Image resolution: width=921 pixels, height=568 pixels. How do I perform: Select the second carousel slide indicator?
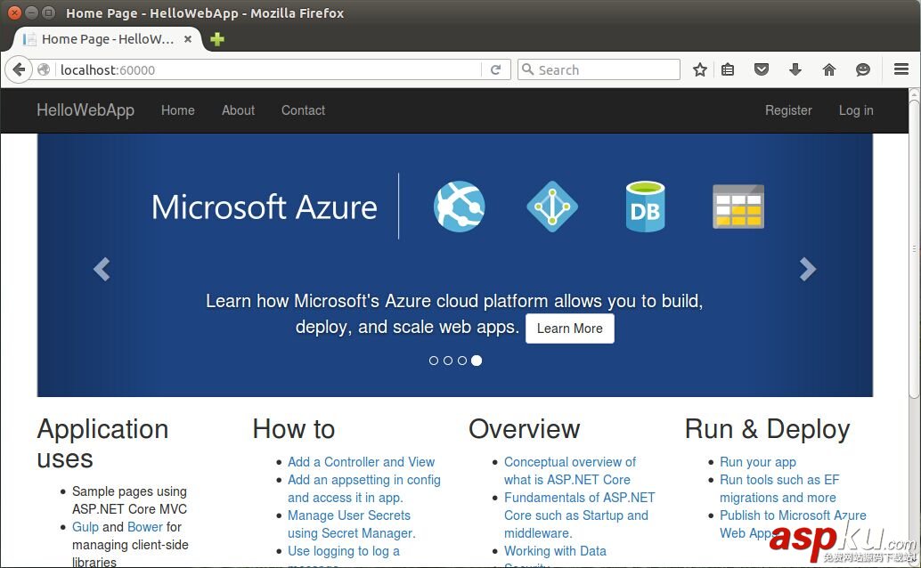(x=448, y=361)
